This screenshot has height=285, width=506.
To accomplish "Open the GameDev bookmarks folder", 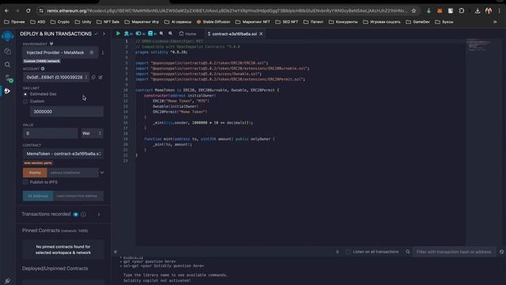I will (418, 22).
